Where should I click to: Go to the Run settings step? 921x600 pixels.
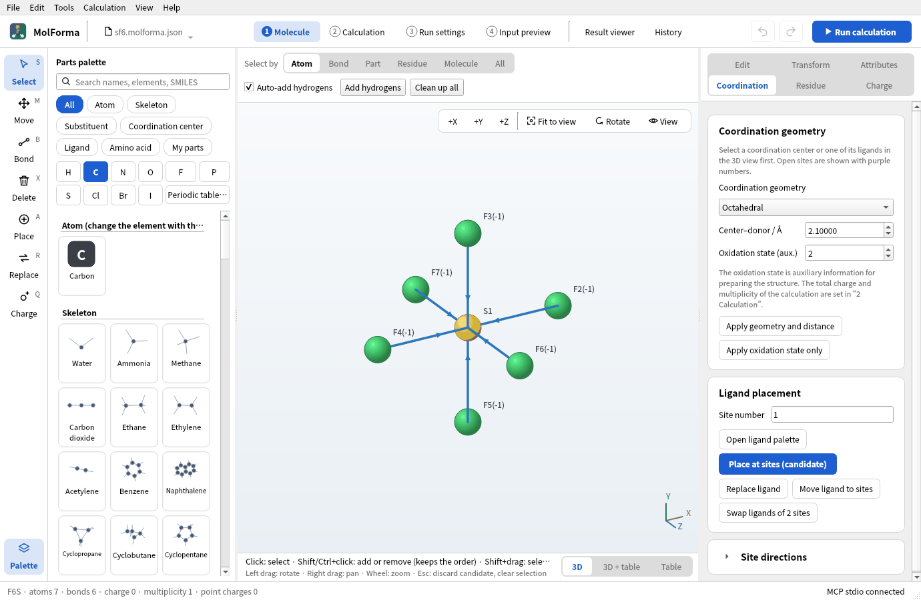click(436, 32)
